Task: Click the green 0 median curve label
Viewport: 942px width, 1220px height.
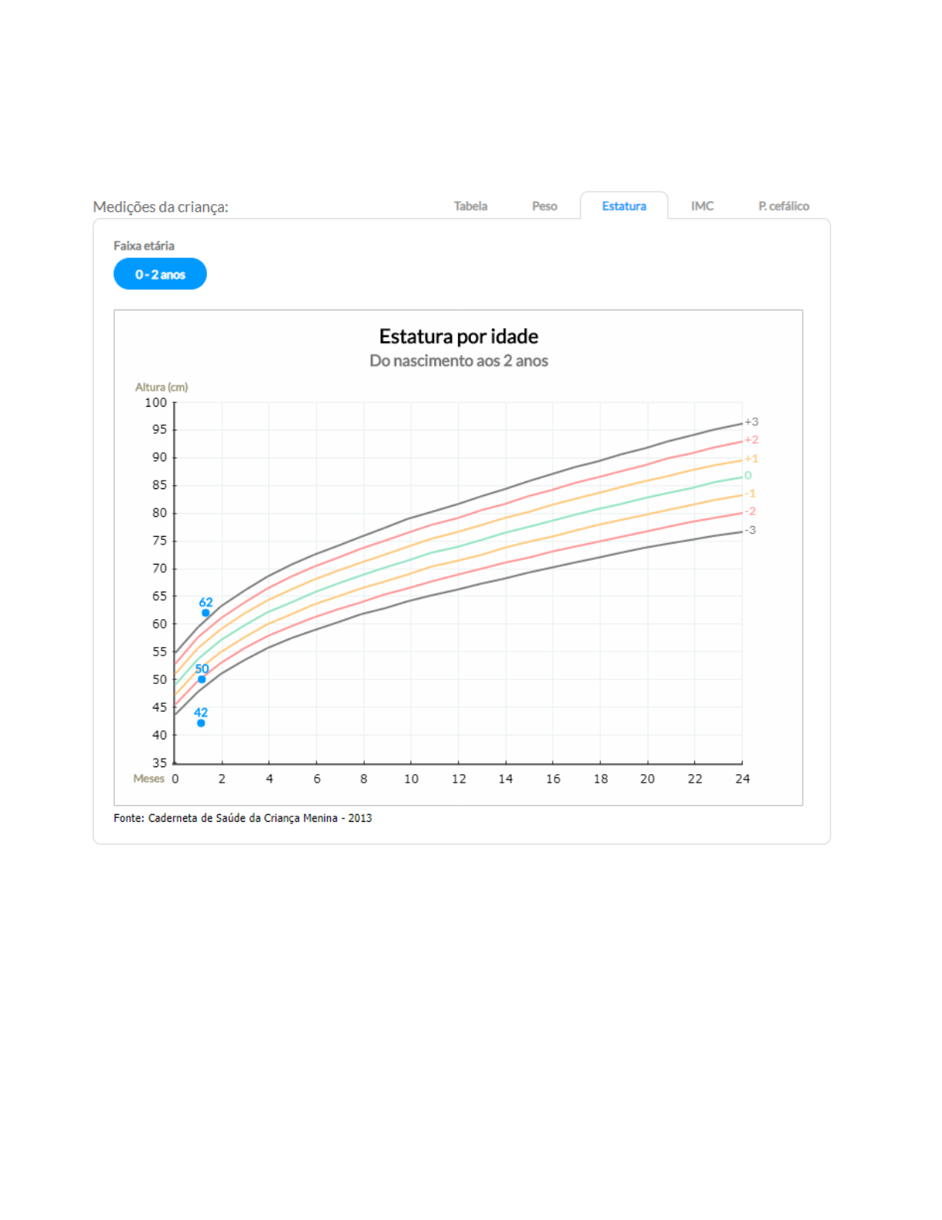Action: coord(748,476)
